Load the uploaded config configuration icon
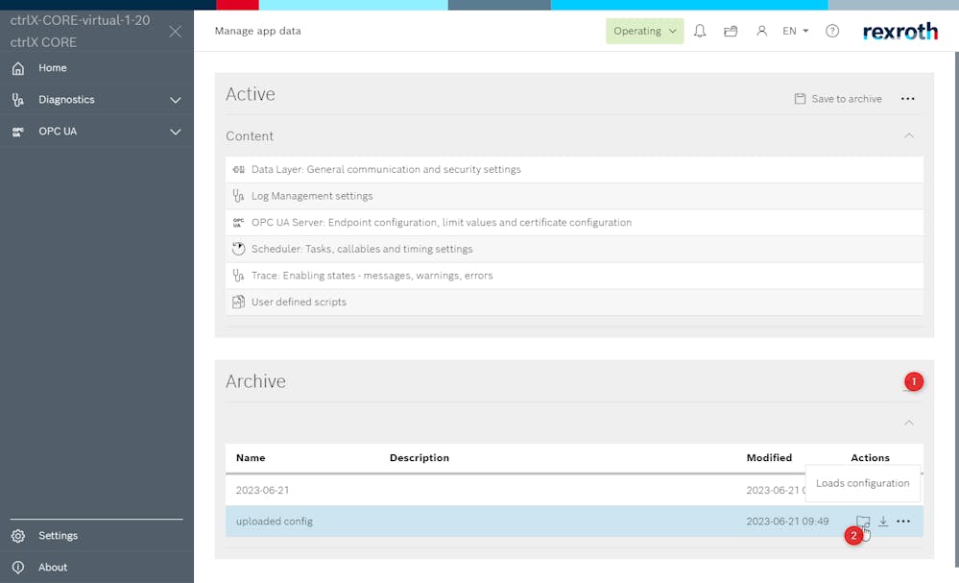This screenshot has height=583, width=959. pyautogui.click(x=863, y=522)
